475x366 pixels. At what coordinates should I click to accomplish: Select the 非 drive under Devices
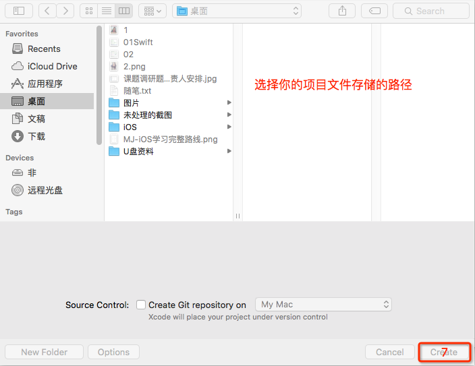click(47, 173)
